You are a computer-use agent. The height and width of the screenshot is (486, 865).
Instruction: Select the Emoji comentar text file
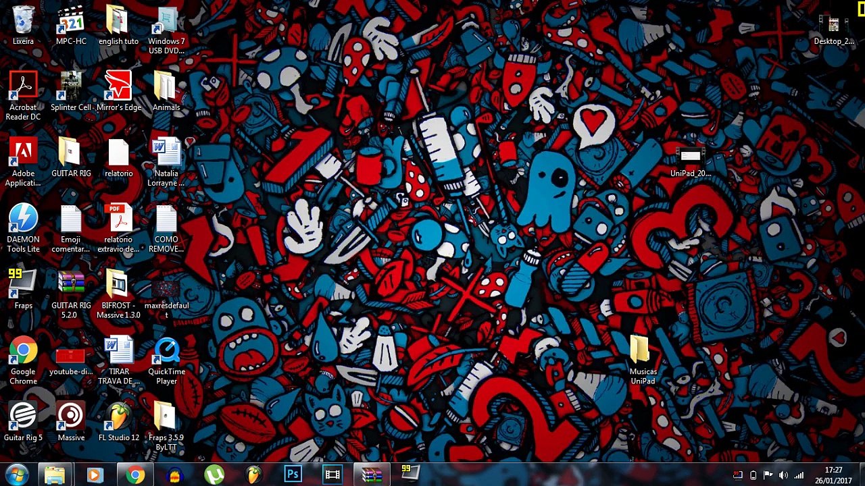point(71,219)
